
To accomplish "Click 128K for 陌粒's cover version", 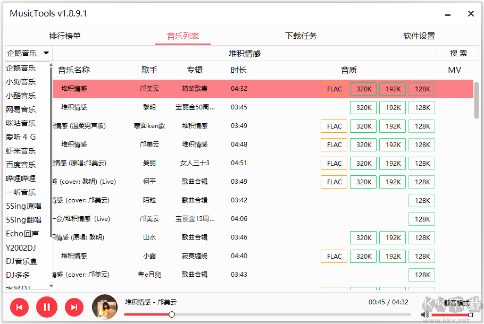I will 421,200.
